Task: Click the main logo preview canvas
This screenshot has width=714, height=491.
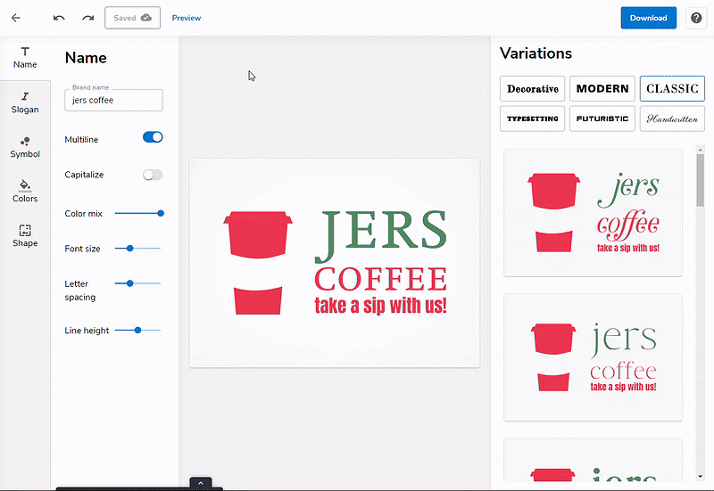Action: (335, 263)
